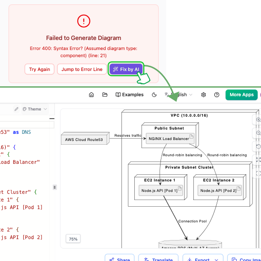Click the Fix by AI button
261x261 pixels.
pos(126,69)
